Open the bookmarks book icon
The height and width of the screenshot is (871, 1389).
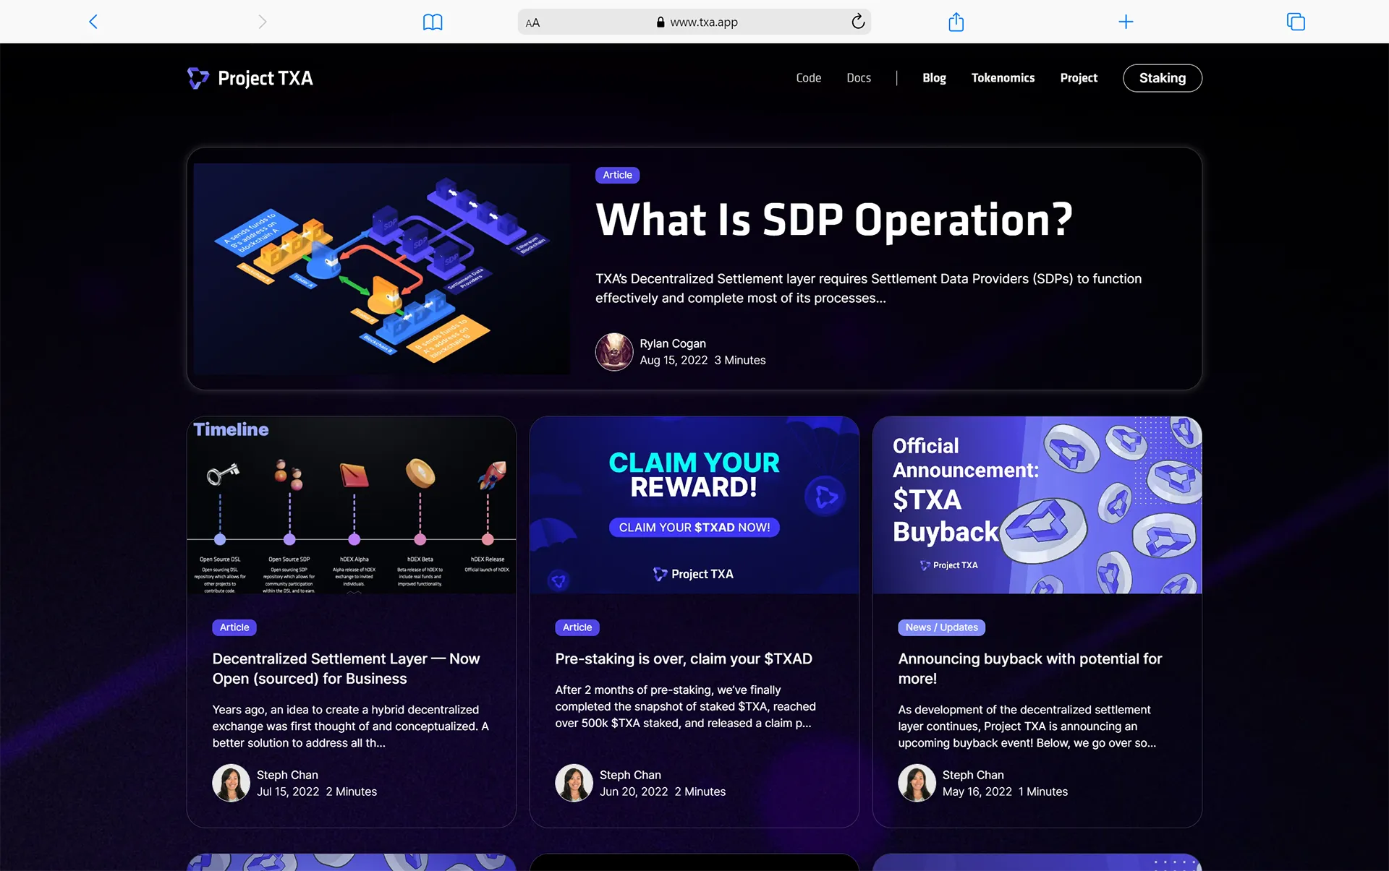[x=433, y=22]
